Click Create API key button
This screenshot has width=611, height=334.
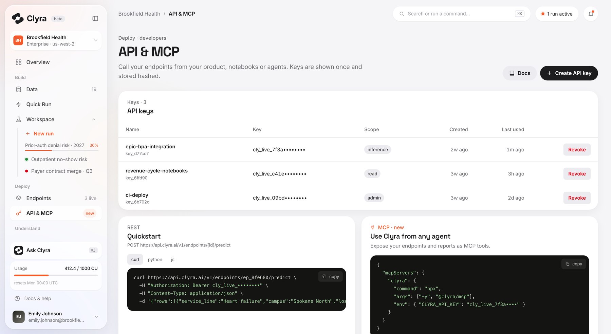click(569, 73)
